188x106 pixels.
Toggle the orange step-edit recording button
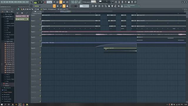coord(61,2)
